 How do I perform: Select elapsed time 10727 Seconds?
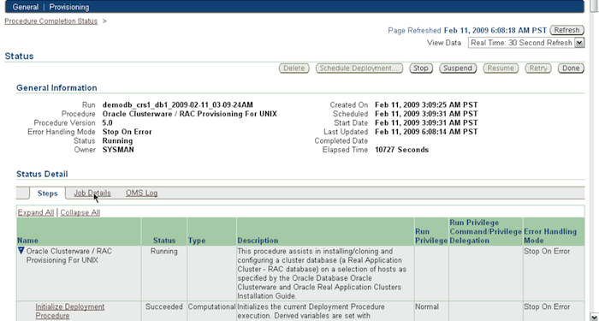pyautogui.click(x=401, y=150)
